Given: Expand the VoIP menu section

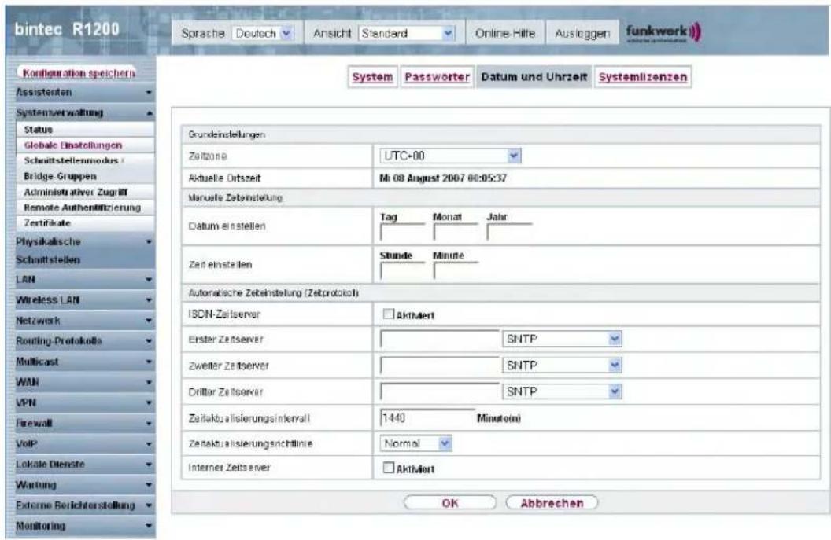Looking at the screenshot, I should pyautogui.click(x=83, y=443).
